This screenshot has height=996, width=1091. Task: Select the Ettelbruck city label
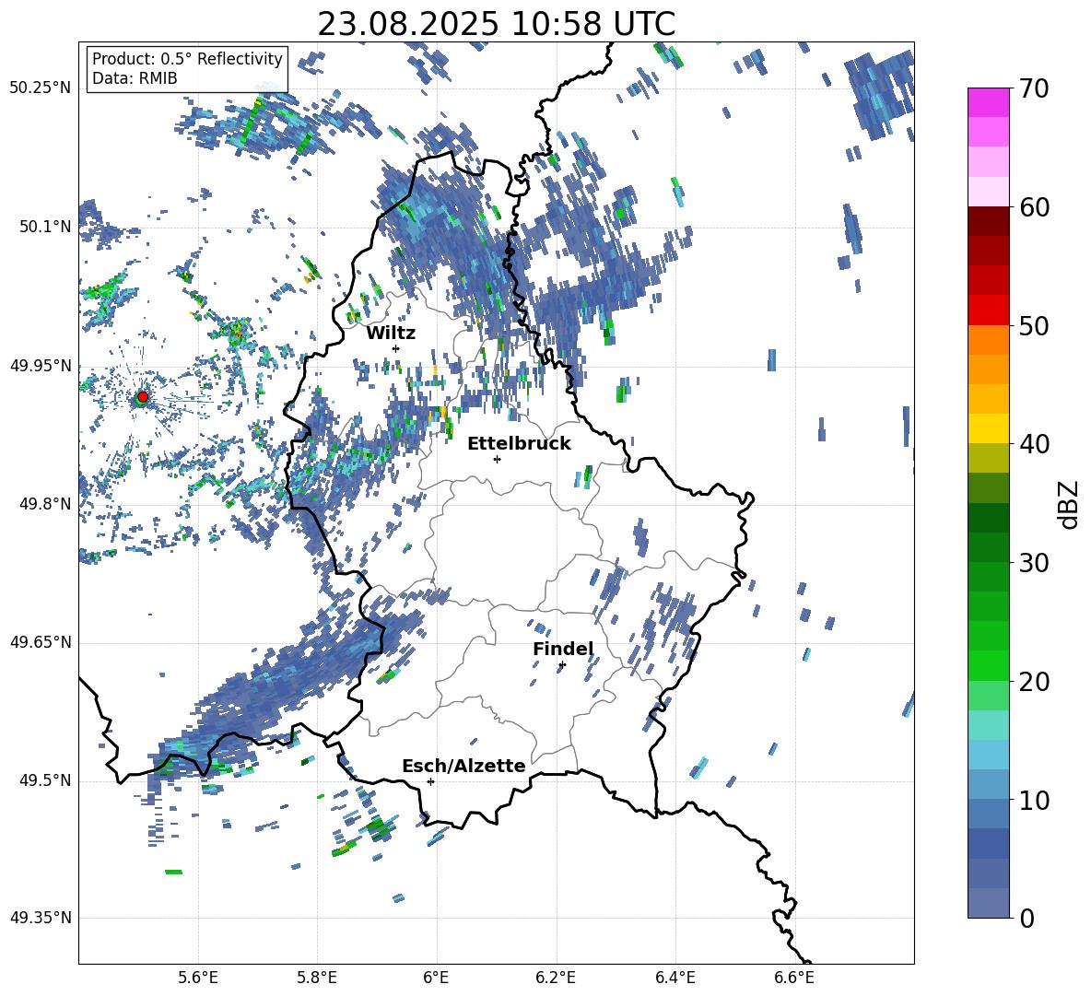click(519, 444)
